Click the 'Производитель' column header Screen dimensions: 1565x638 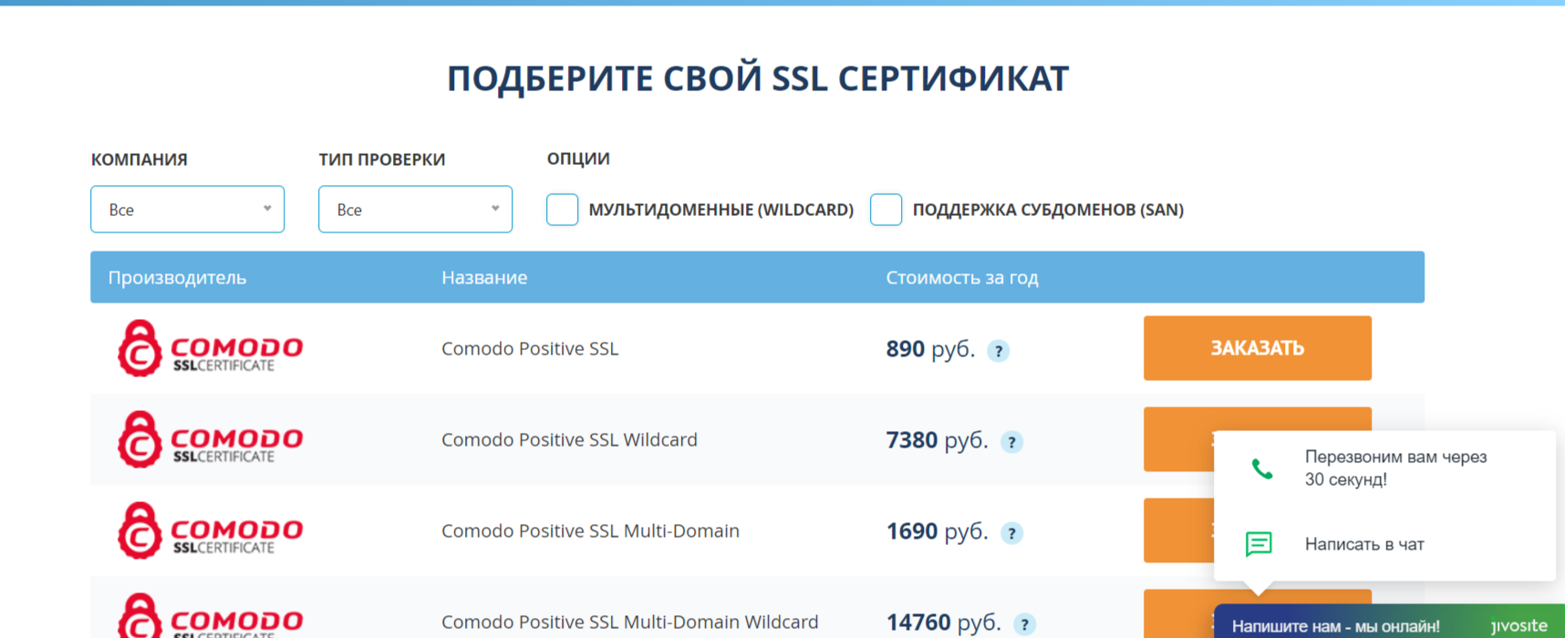177,277
